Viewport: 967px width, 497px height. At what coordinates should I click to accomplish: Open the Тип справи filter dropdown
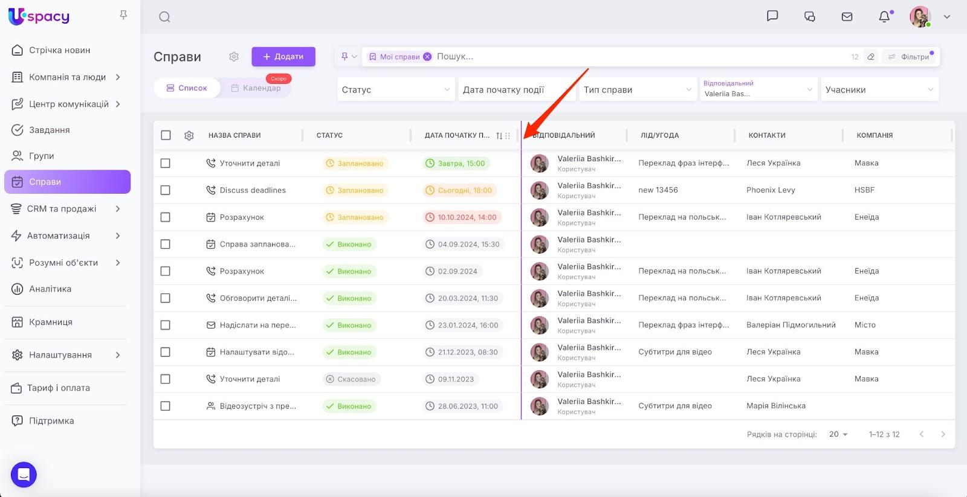coord(638,89)
